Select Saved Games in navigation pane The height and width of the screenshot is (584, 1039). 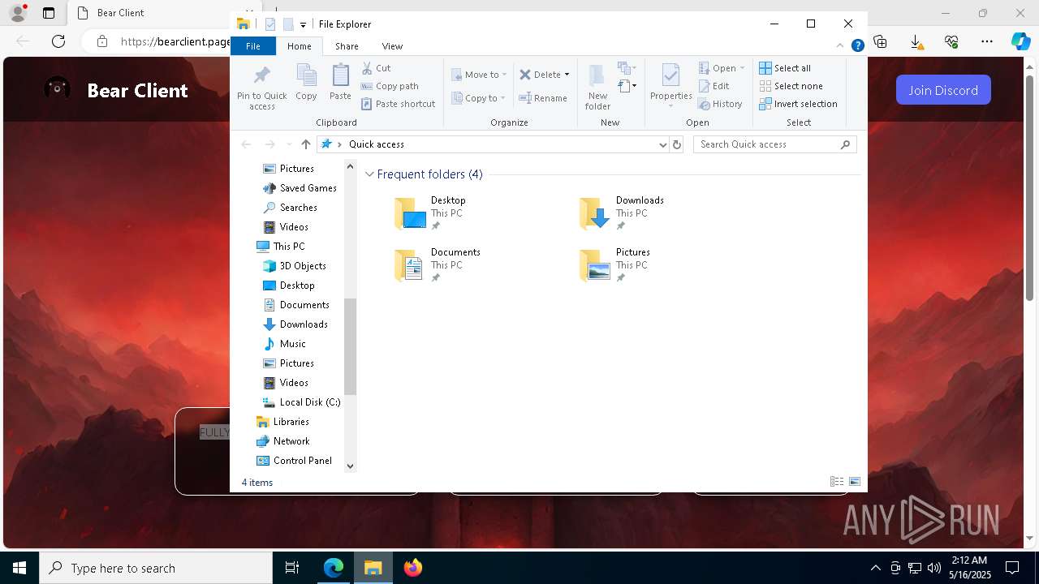tap(300, 188)
